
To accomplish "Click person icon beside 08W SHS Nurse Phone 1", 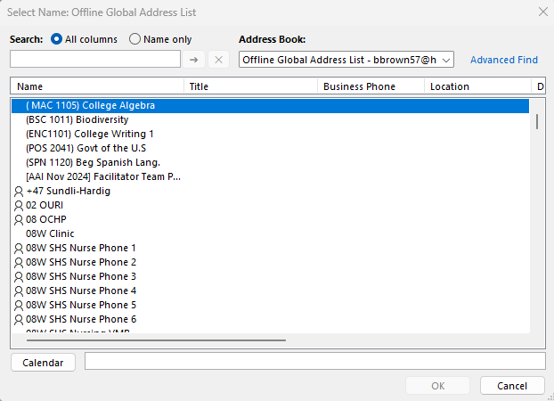I will [x=19, y=248].
